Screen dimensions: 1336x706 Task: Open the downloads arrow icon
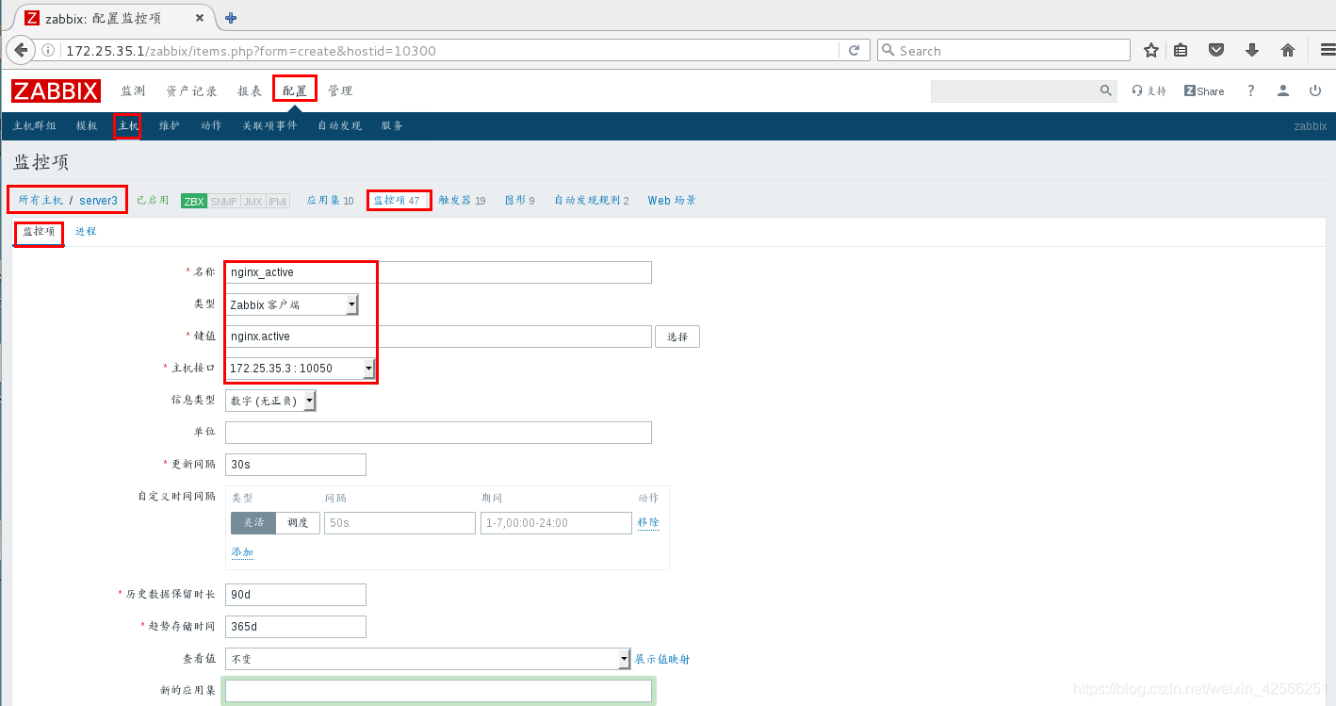(x=1252, y=51)
